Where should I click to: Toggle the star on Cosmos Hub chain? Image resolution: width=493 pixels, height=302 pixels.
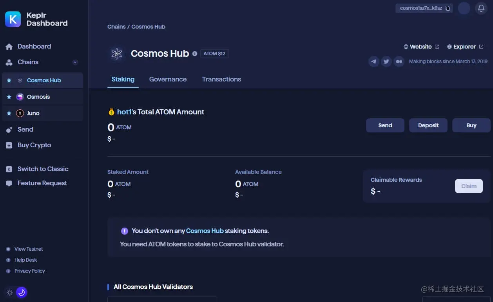pyautogui.click(x=9, y=80)
